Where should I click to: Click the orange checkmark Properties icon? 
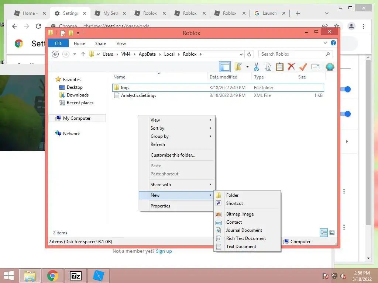[303, 67]
